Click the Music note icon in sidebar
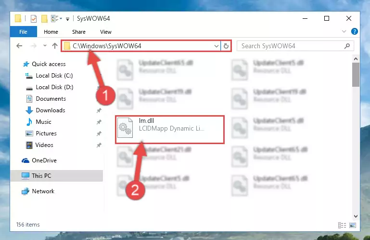This screenshot has height=240, width=370. (x=29, y=122)
